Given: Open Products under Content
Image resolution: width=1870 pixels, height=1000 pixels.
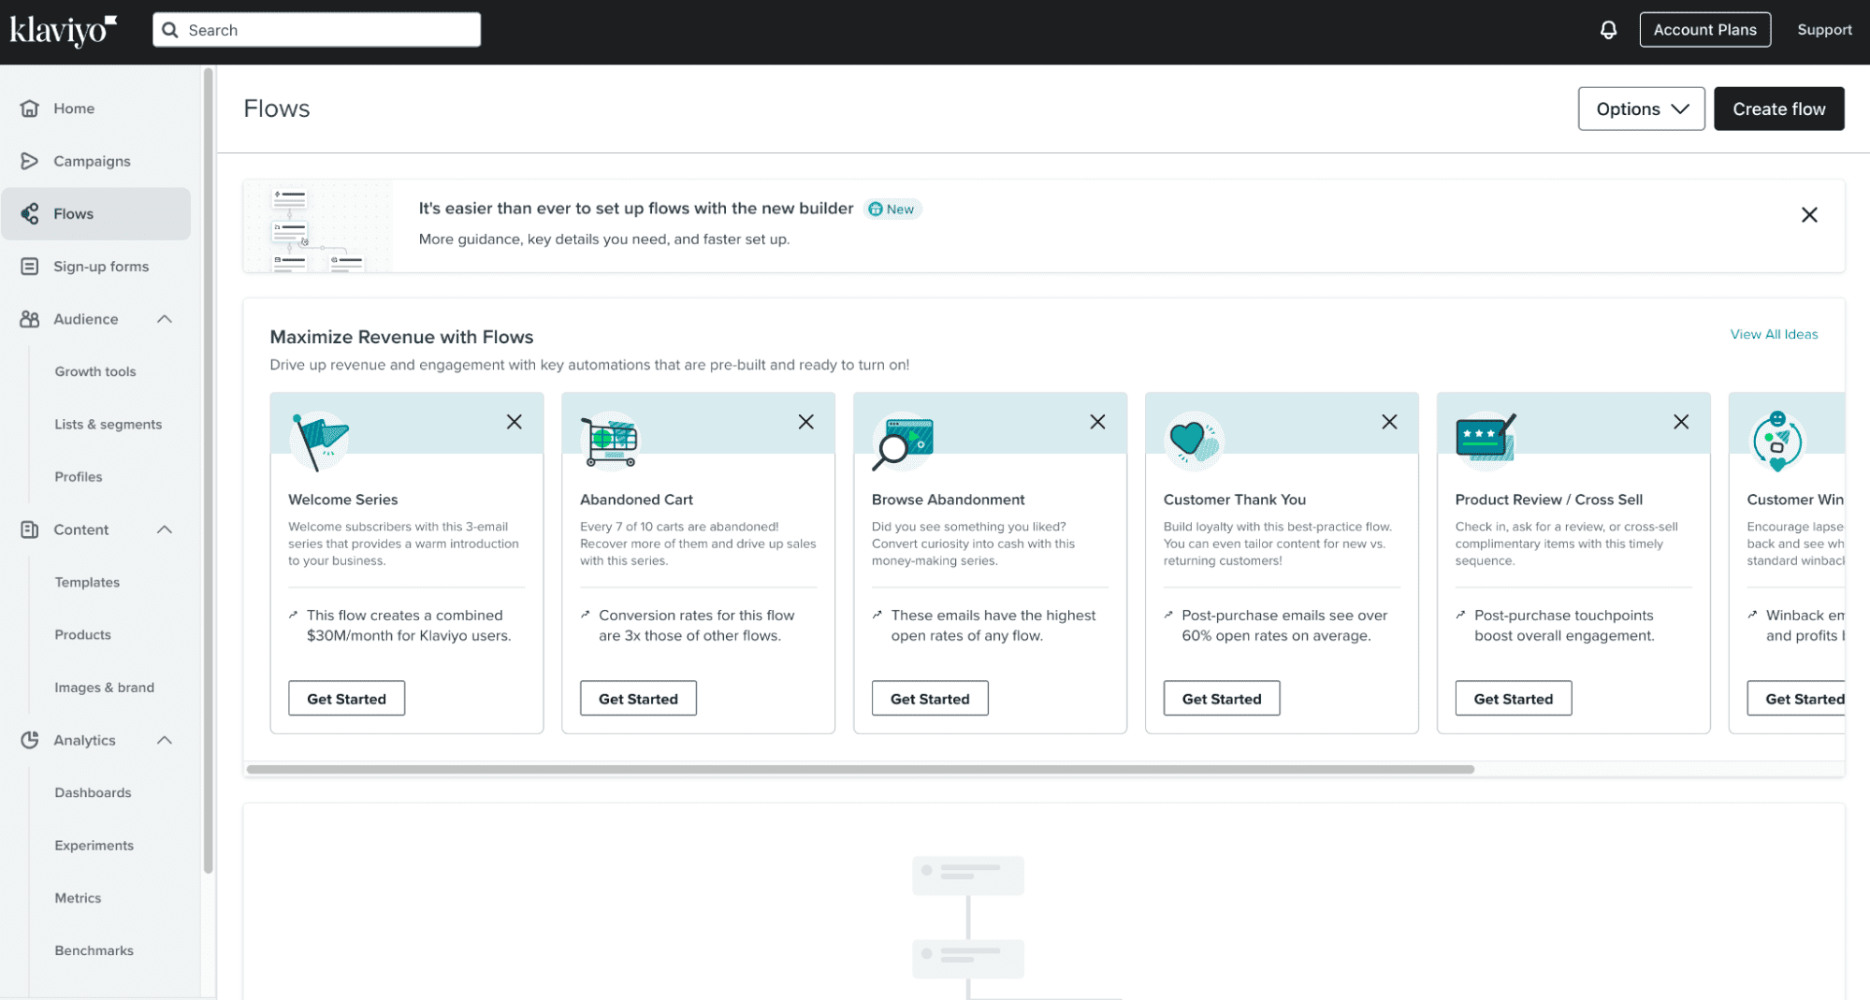Looking at the screenshot, I should pyautogui.click(x=82, y=634).
